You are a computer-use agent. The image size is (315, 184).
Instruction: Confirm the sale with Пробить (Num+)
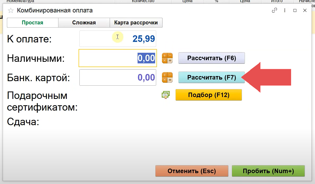click(268, 171)
